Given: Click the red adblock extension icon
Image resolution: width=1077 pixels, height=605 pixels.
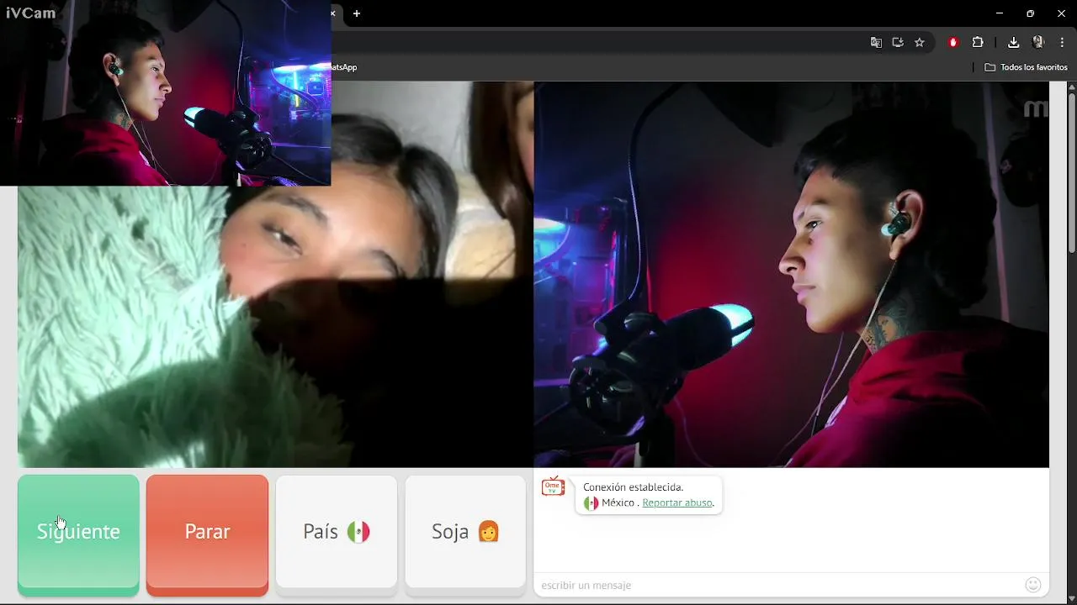Looking at the screenshot, I should [x=953, y=42].
